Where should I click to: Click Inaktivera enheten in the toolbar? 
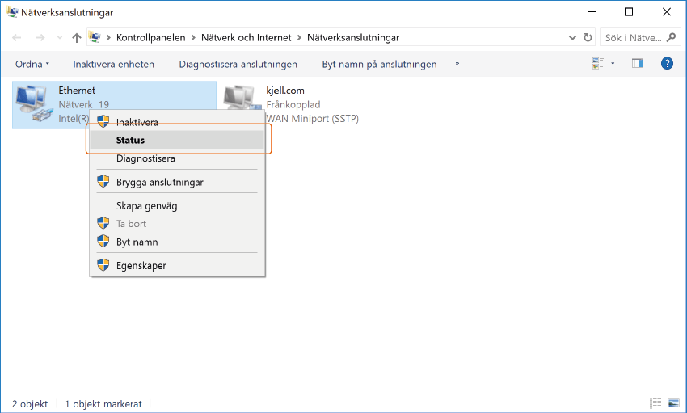(113, 64)
